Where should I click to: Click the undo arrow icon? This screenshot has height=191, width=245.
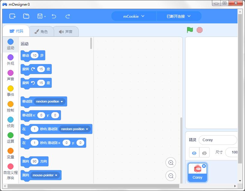tap(54, 16)
